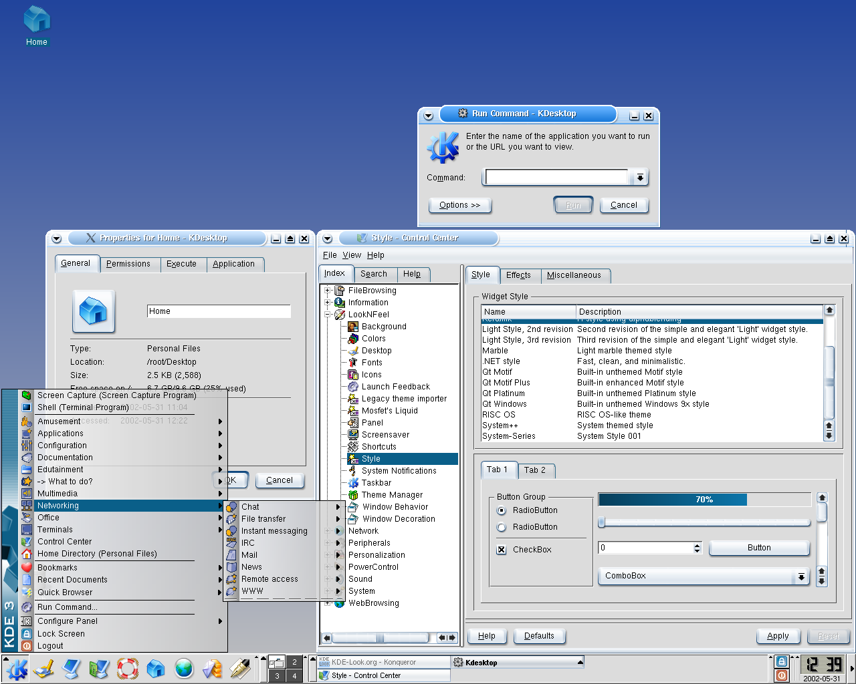The width and height of the screenshot is (856, 684).
Task: Open Run Command window menu arrow
Action: [x=429, y=116]
